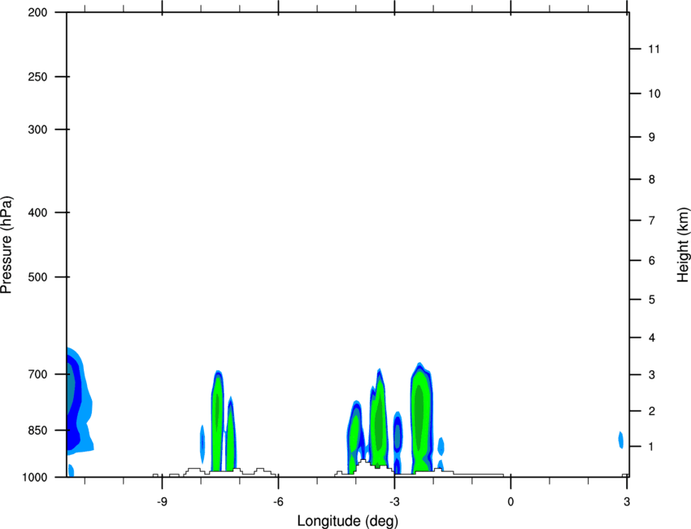Click the 6 km height label
Image resolution: width=691 pixels, height=529 pixels.
651,260
